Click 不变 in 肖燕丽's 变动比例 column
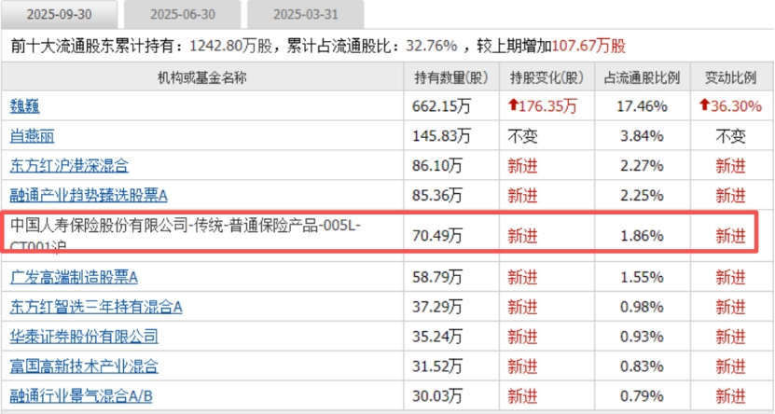 pos(730,136)
